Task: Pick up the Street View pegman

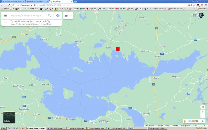Action: 184,121
